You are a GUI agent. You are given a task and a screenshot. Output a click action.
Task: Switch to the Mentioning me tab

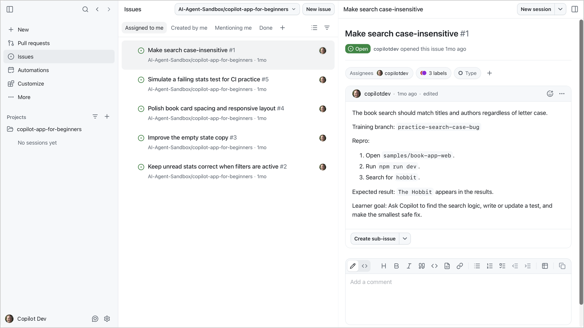click(x=233, y=28)
